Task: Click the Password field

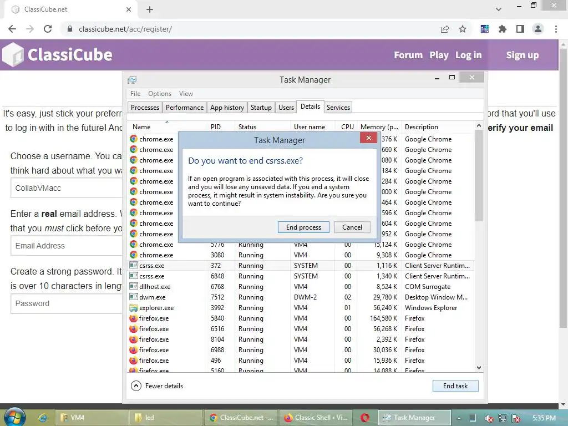Action: 67,303
